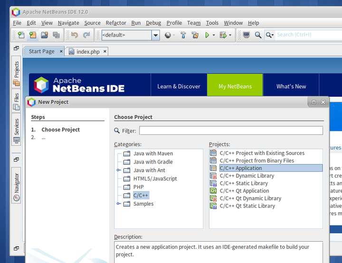Select the PHP category
The image size is (342, 263).
(139, 187)
